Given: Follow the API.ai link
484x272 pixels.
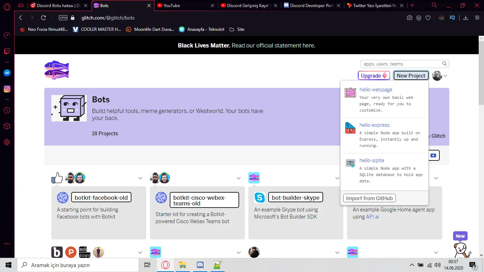Looking at the screenshot, I should [x=372, y=217].
